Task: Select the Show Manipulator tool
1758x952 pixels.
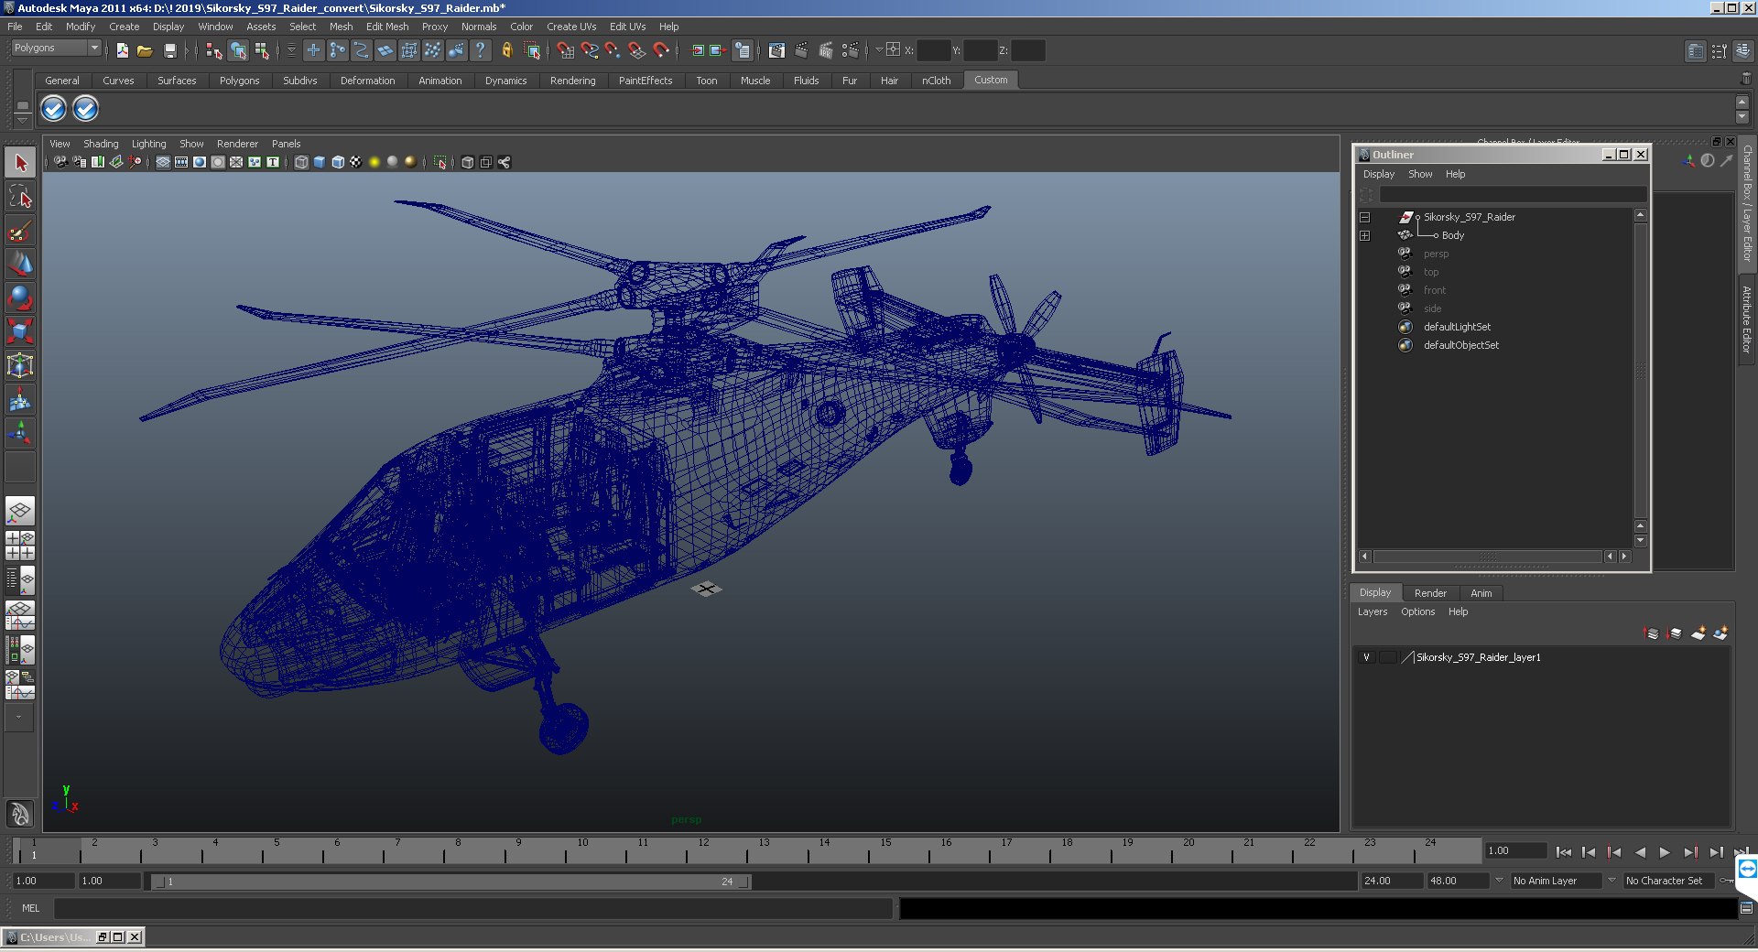Action: [20, 433]
